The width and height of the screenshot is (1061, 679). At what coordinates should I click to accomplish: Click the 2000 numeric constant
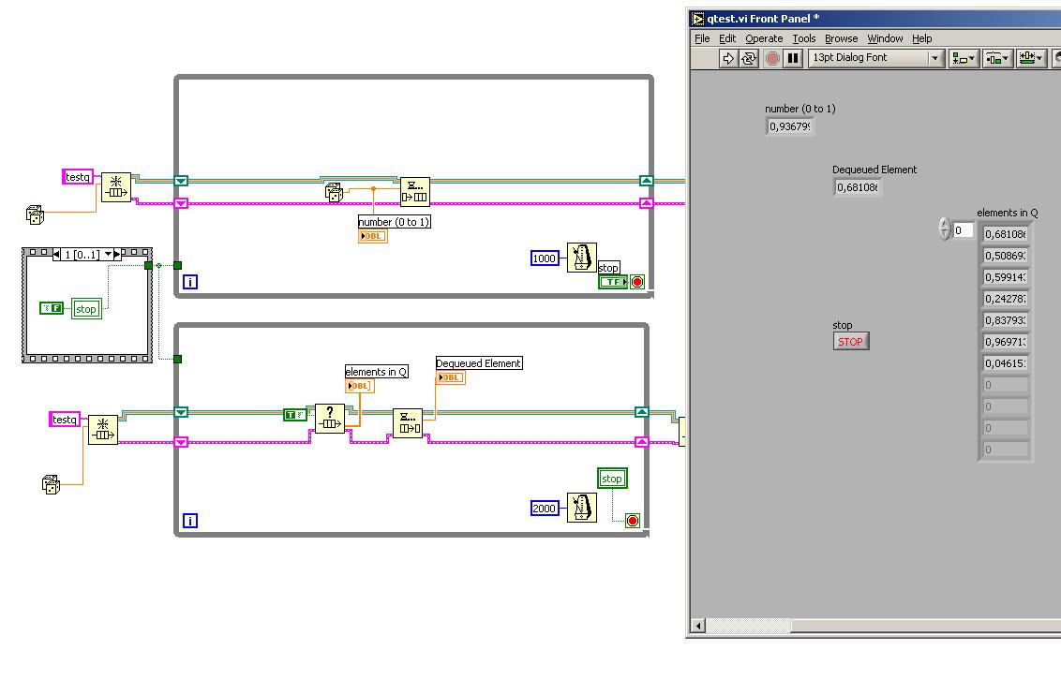tap(545, 509)
